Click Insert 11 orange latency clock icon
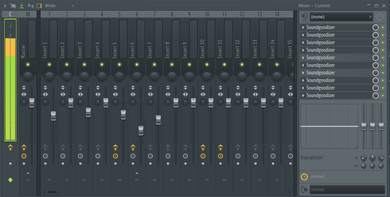The width and height of the screenshot is (390, 197). tap(220, 156)
